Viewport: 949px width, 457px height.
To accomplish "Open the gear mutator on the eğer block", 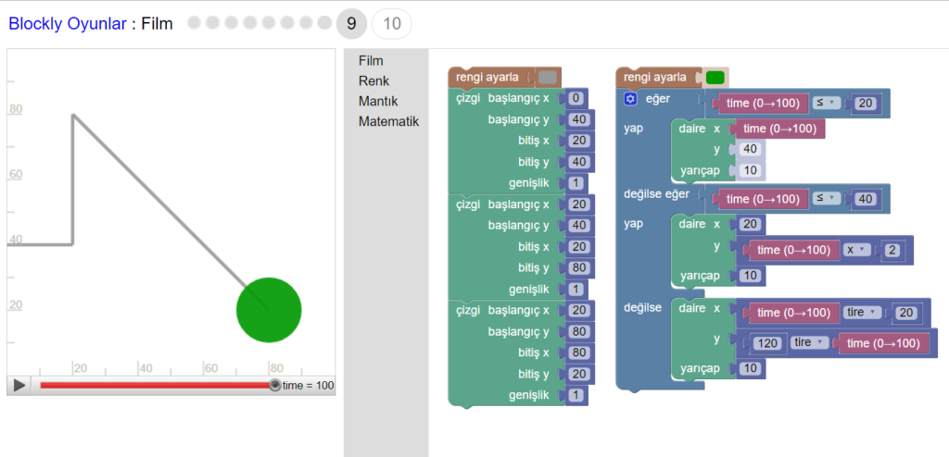I will pyautogui.click(x=631, y=99).
